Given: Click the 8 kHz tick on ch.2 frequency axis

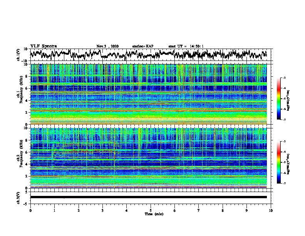Looking at the screenshot, I should pos(27,140).
